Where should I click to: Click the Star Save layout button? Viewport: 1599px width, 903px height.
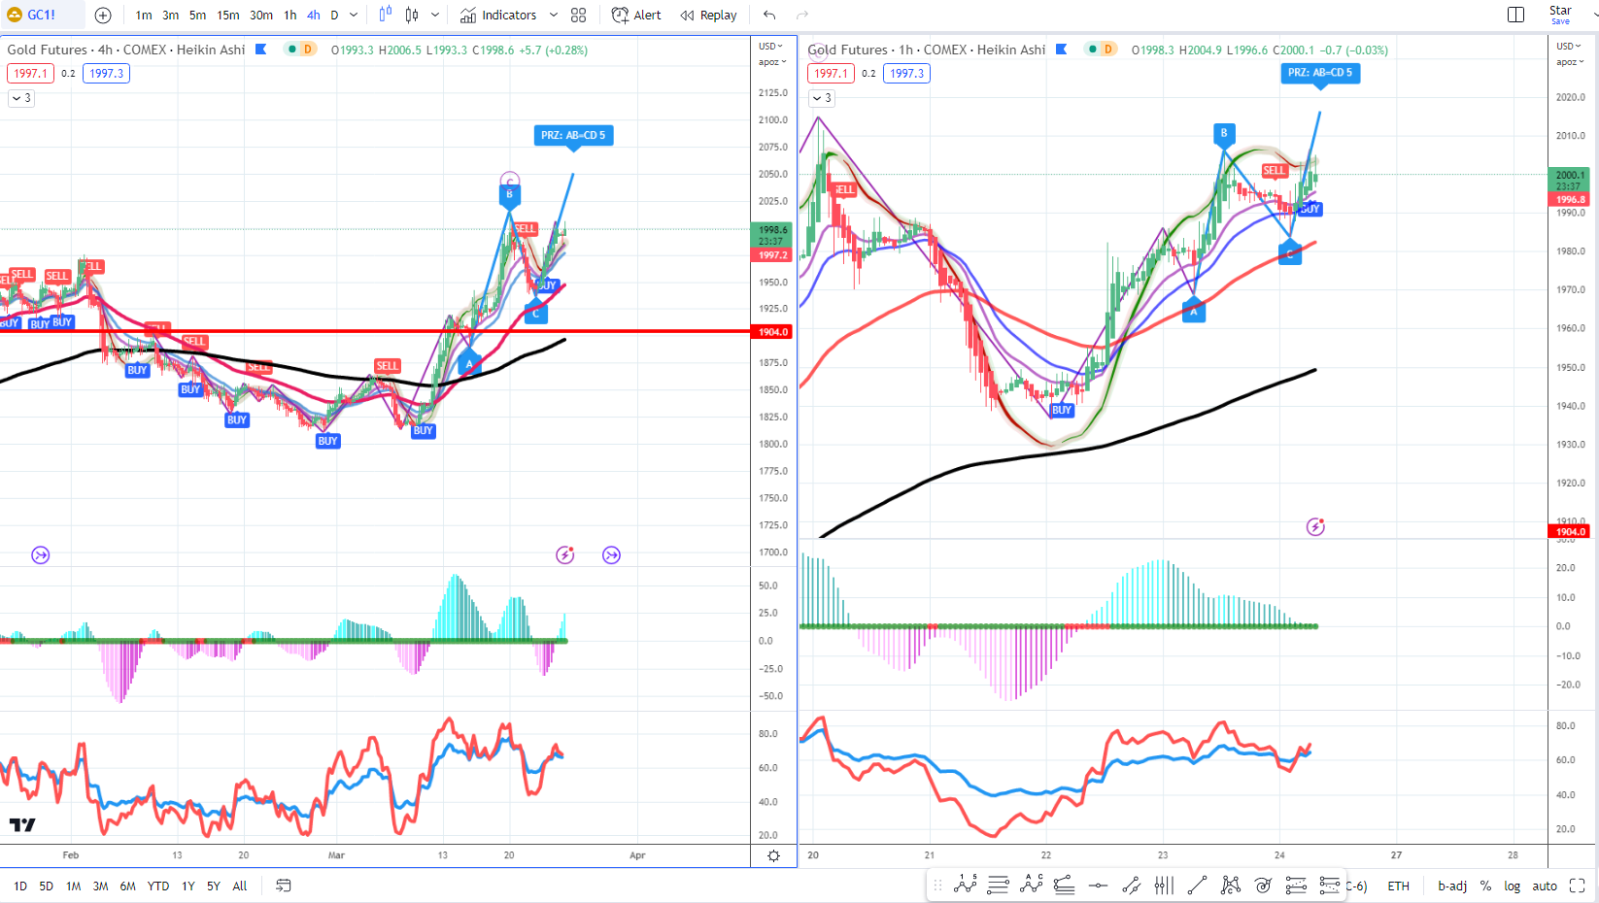(1560, 15)
